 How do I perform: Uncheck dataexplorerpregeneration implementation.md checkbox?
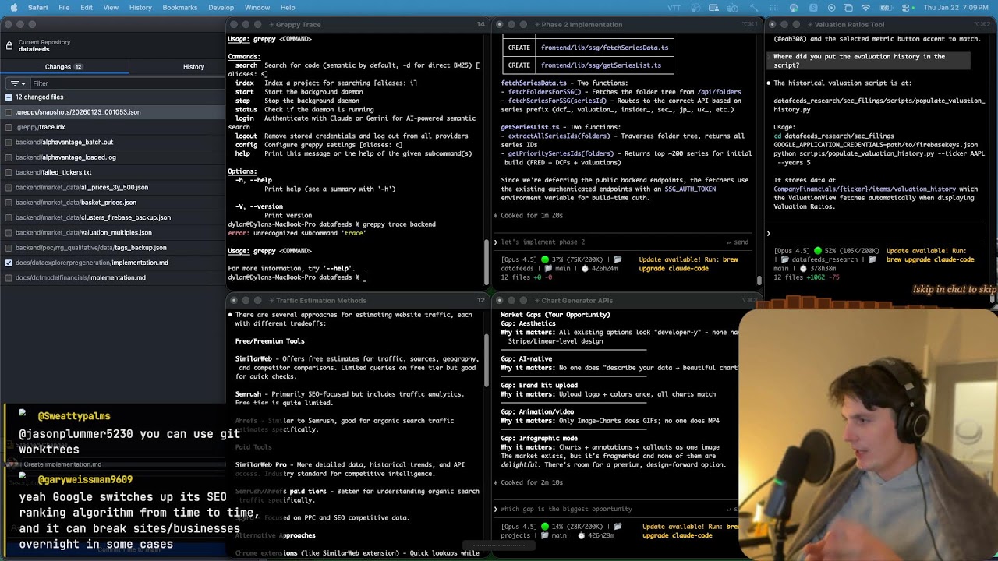coord(8,263)
